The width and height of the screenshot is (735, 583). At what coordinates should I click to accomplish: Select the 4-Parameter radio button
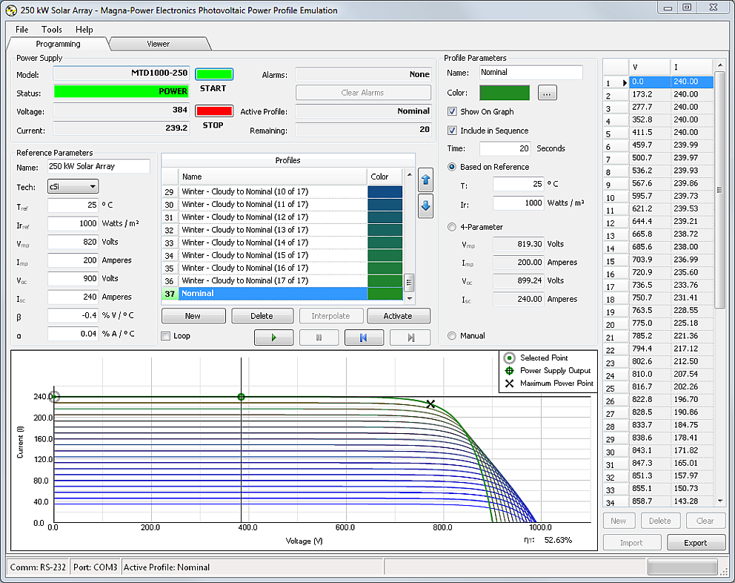pyautogui.click(x=451, y=227)
